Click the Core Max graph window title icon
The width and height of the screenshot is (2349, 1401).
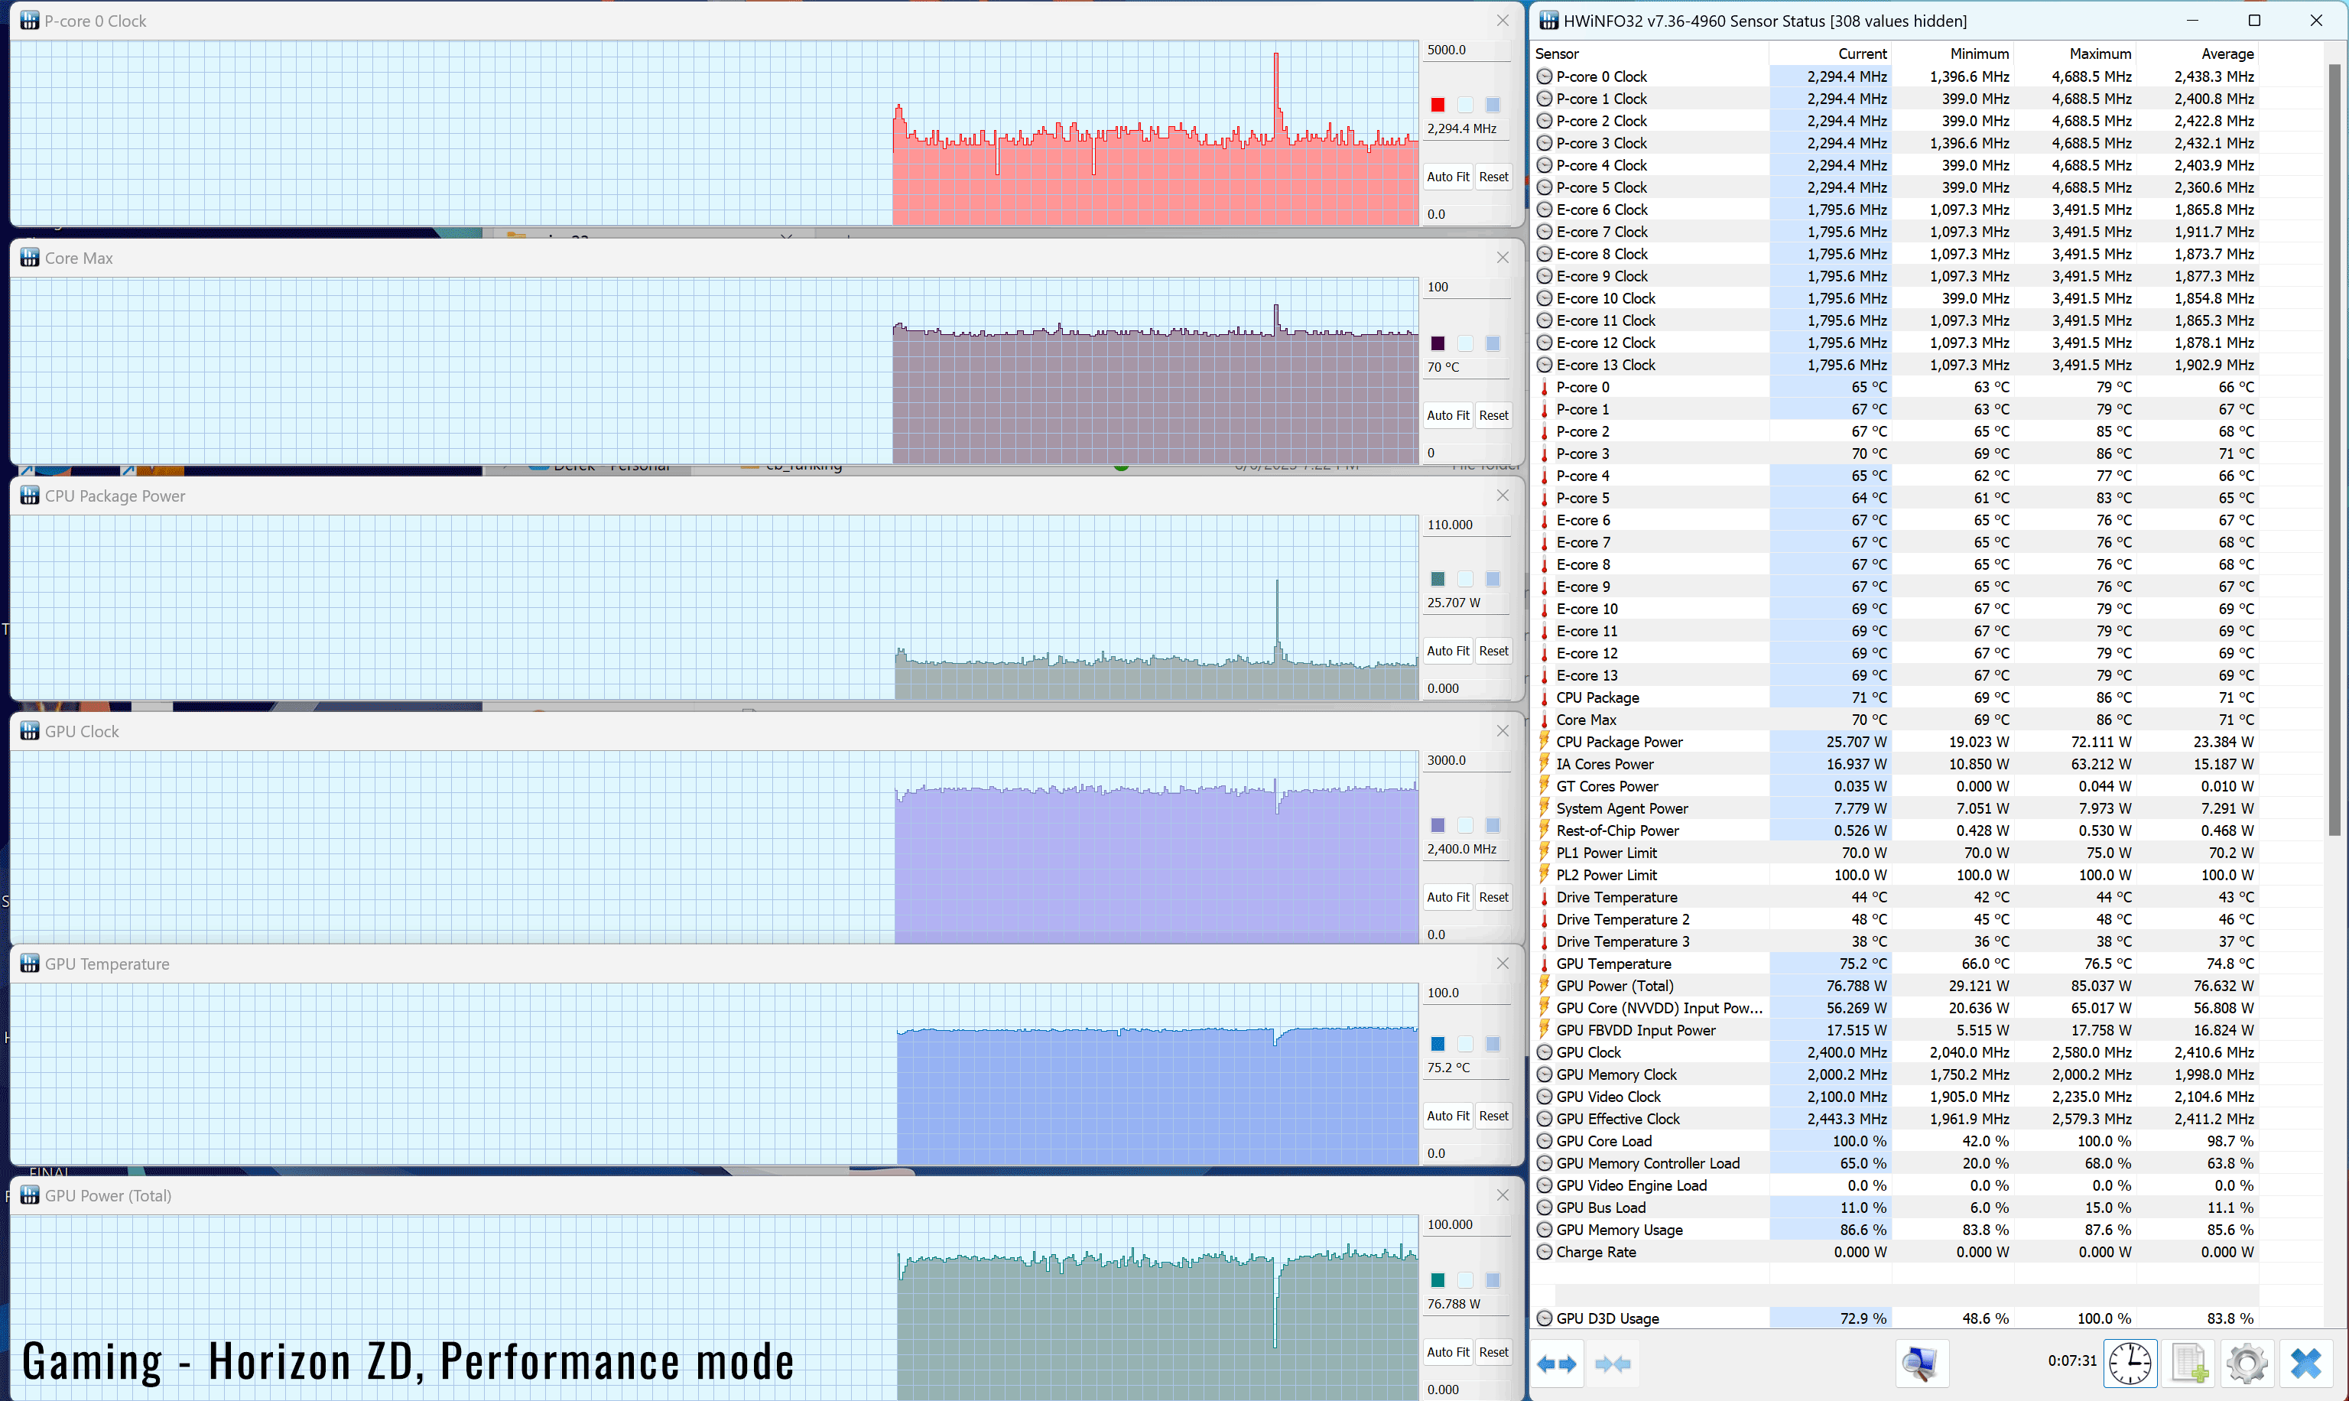[29, 258]
